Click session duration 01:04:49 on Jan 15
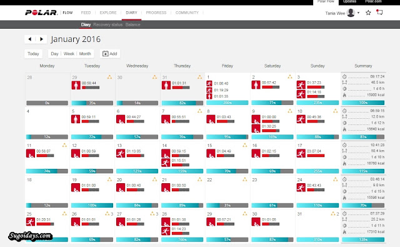Image resolution: width=400 pixels, height=247 pixels. coord(224,151)
